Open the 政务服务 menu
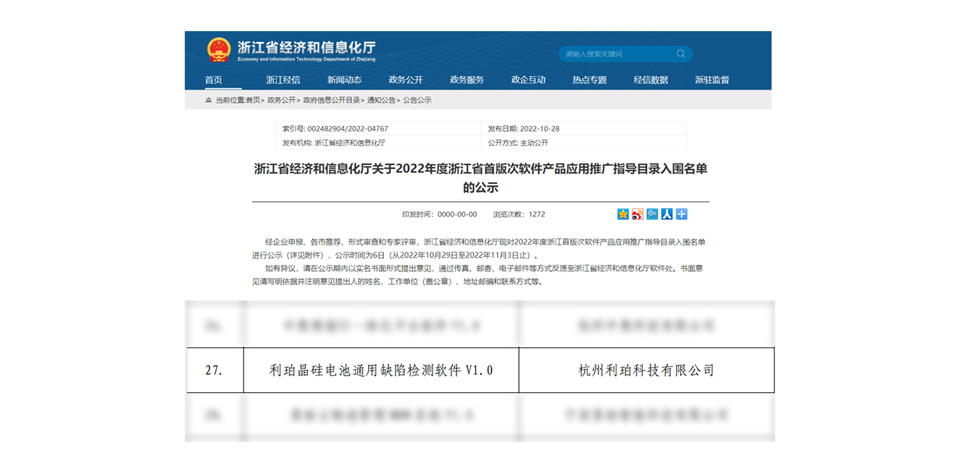 point(467,80)
